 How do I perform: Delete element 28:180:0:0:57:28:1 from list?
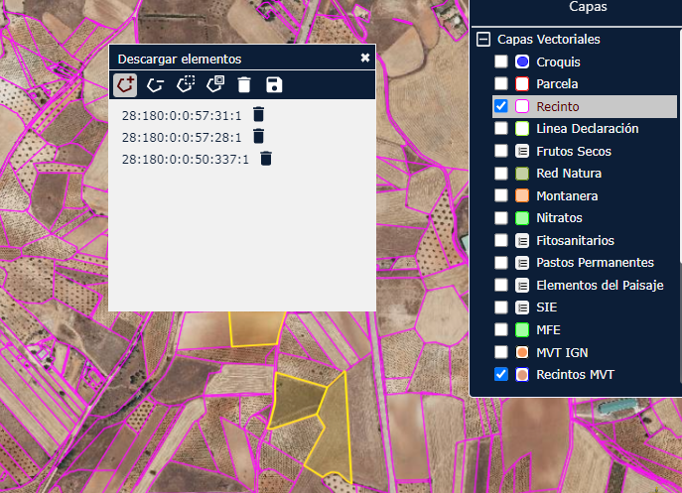tap(258, 136)
